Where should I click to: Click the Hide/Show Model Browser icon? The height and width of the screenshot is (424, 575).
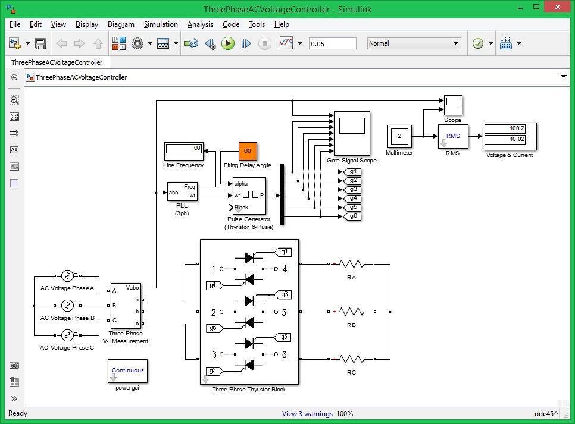tap(14, 77)
